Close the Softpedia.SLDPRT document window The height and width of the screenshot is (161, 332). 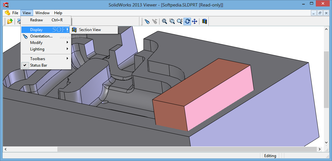(x=326, y=13)
